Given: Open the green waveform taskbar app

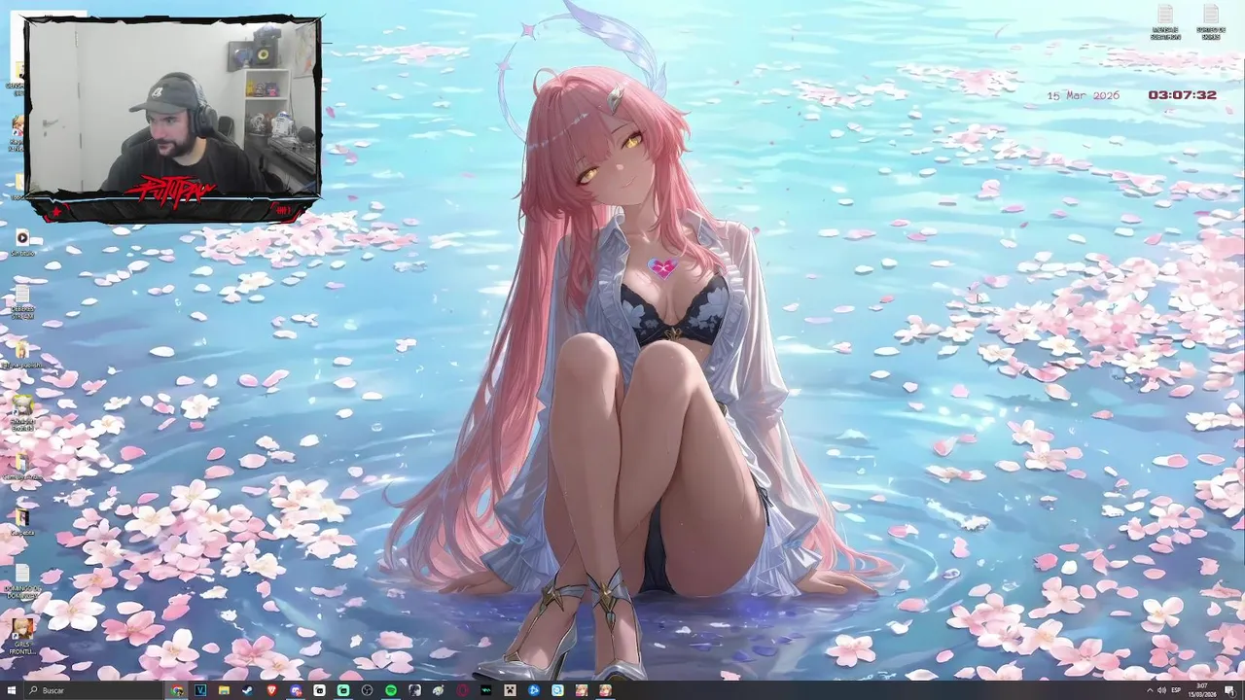Looking at the screenshot, I should click(x=486, y=690).
